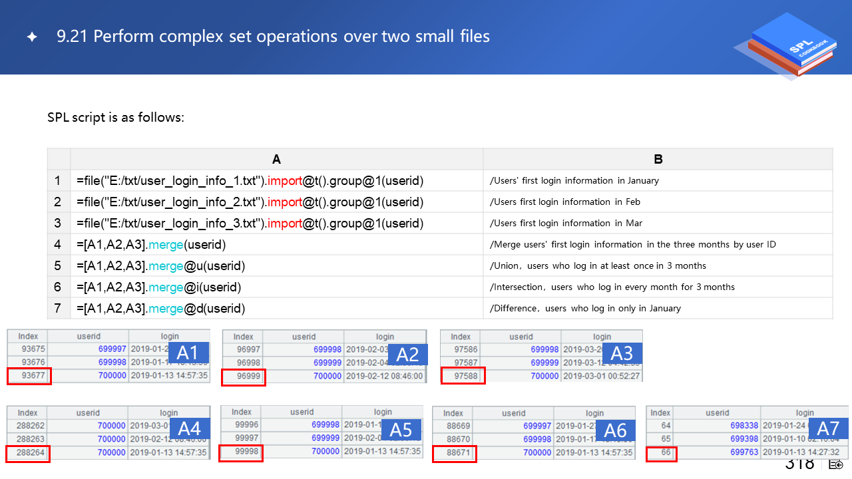
Task: Click the slide title 9.21 heading
Action: [x=273, y=37]
